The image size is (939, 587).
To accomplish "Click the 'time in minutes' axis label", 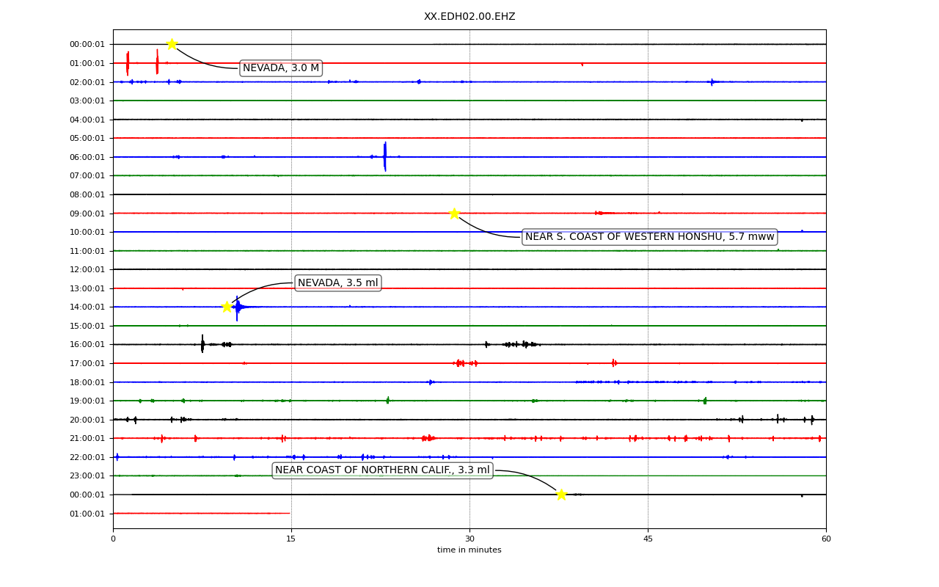I will click(x=469, y=550).
